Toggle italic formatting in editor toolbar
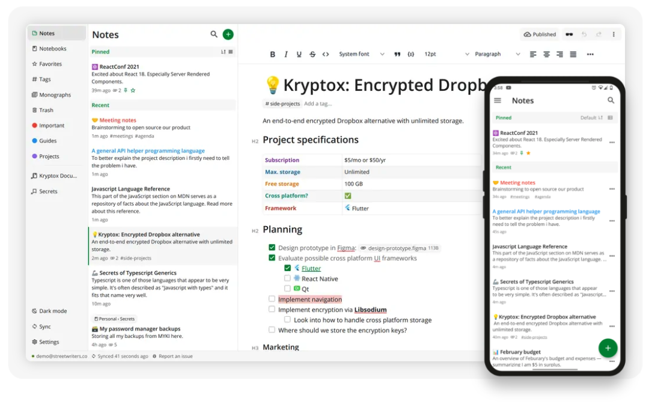Image resolution: width=649 pixels, height=407 pixels. pos(285,54)
